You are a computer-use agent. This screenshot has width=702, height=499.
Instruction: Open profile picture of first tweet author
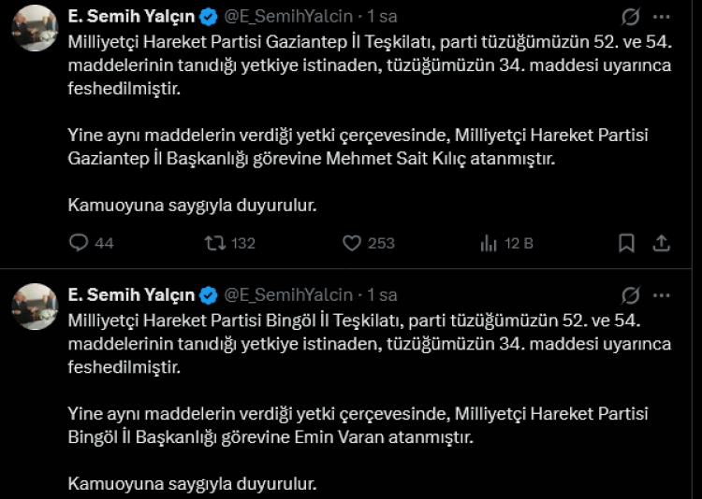pos(35,28)
